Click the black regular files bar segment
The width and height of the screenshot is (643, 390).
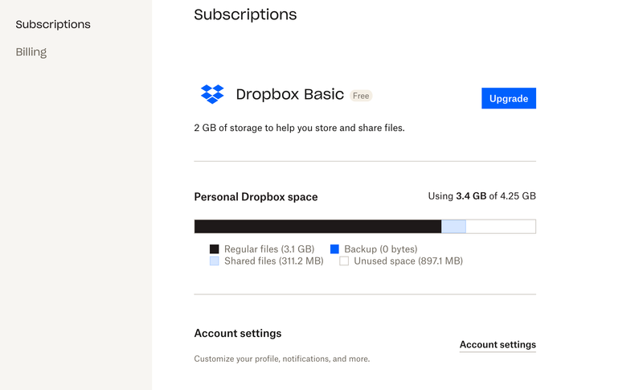tap(317, 227)
